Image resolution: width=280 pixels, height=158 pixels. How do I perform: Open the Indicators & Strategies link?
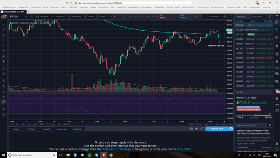(x=118, y=149)
